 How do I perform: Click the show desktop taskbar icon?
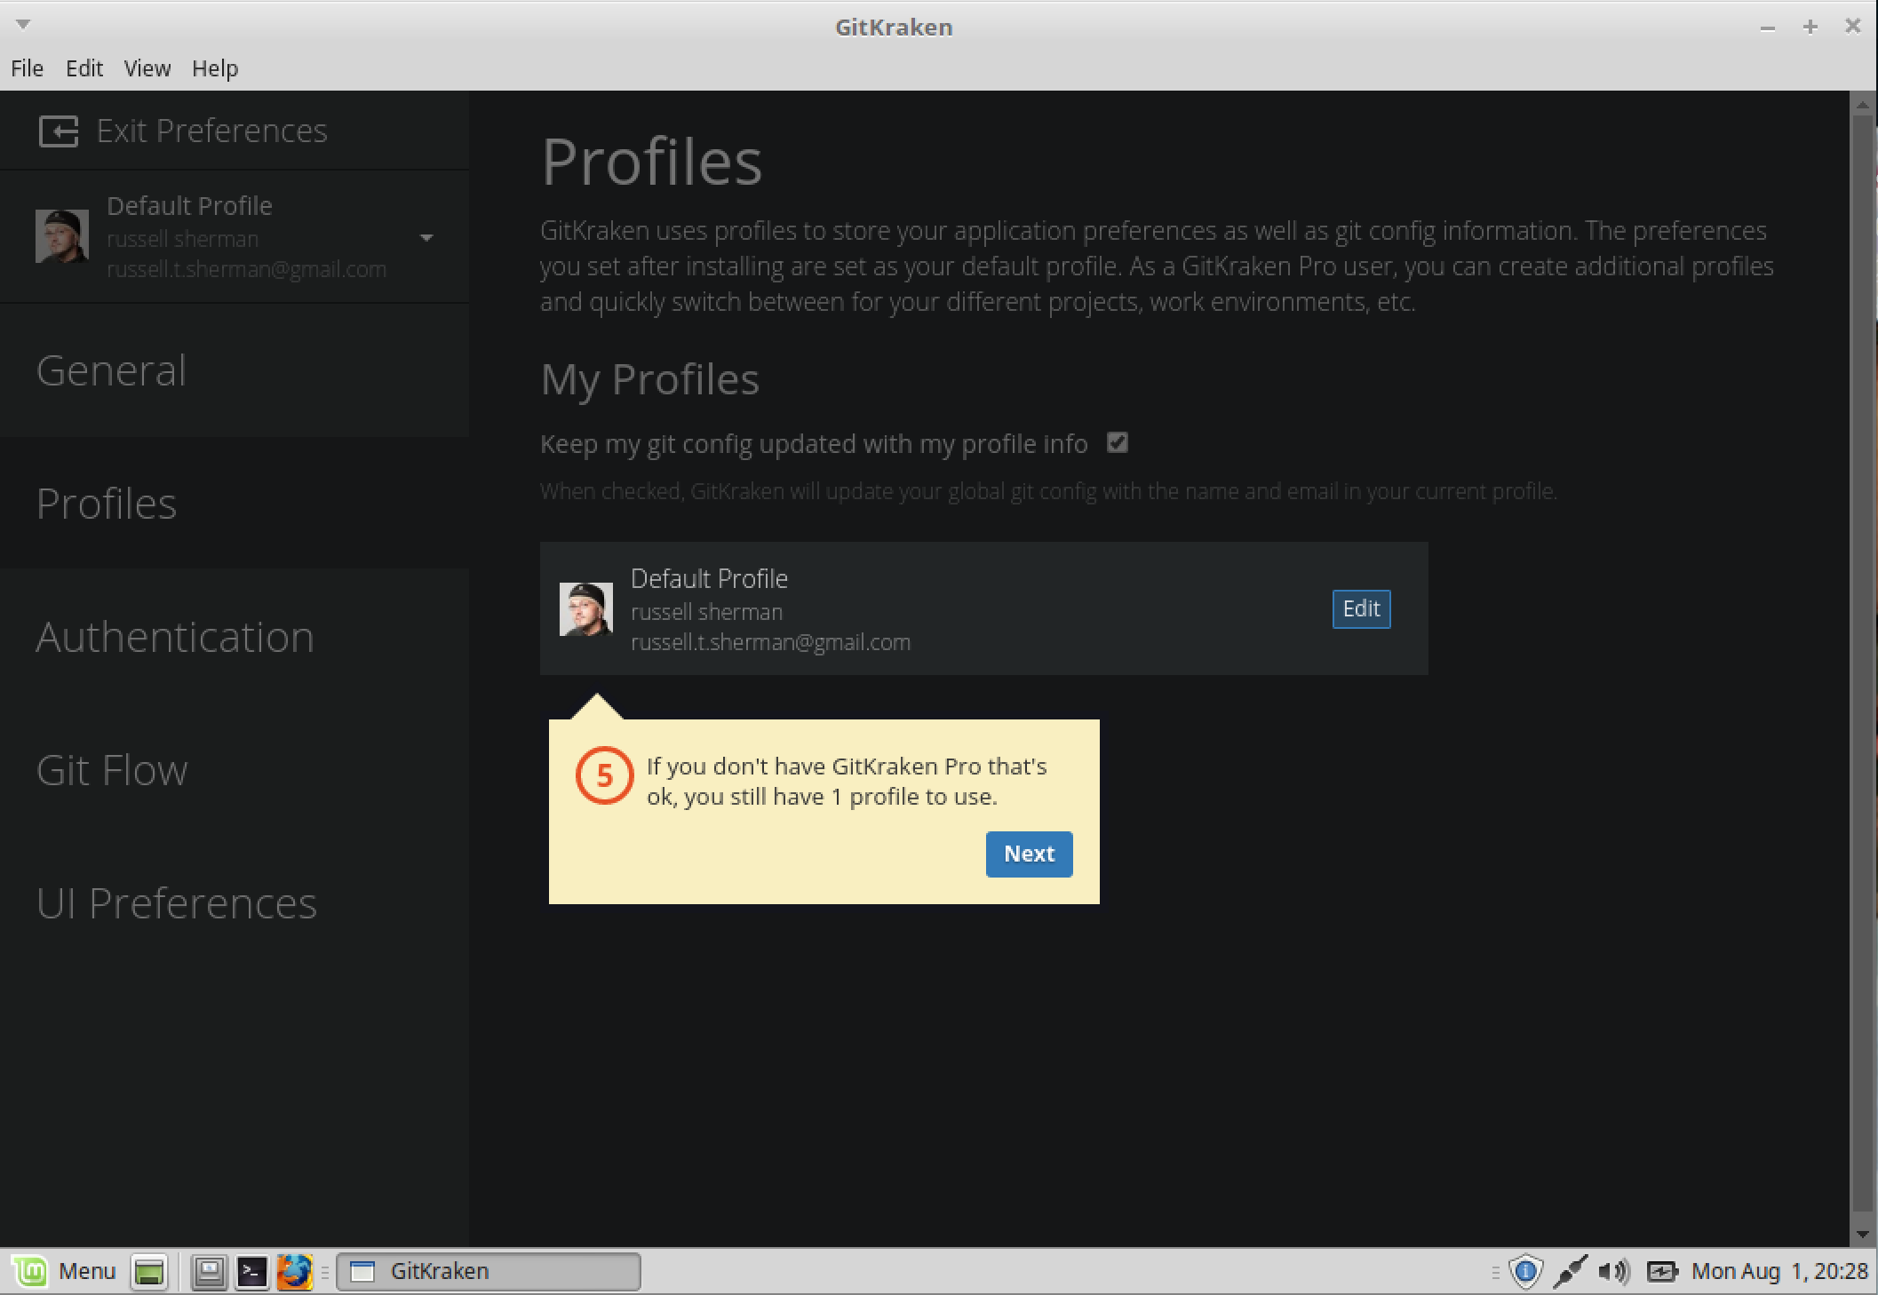click(x=149, y=1271)
